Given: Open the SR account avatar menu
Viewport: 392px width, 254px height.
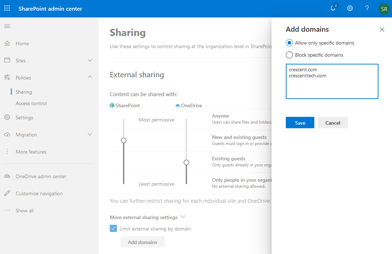Looking at the screenshot, I should (384, 9).
